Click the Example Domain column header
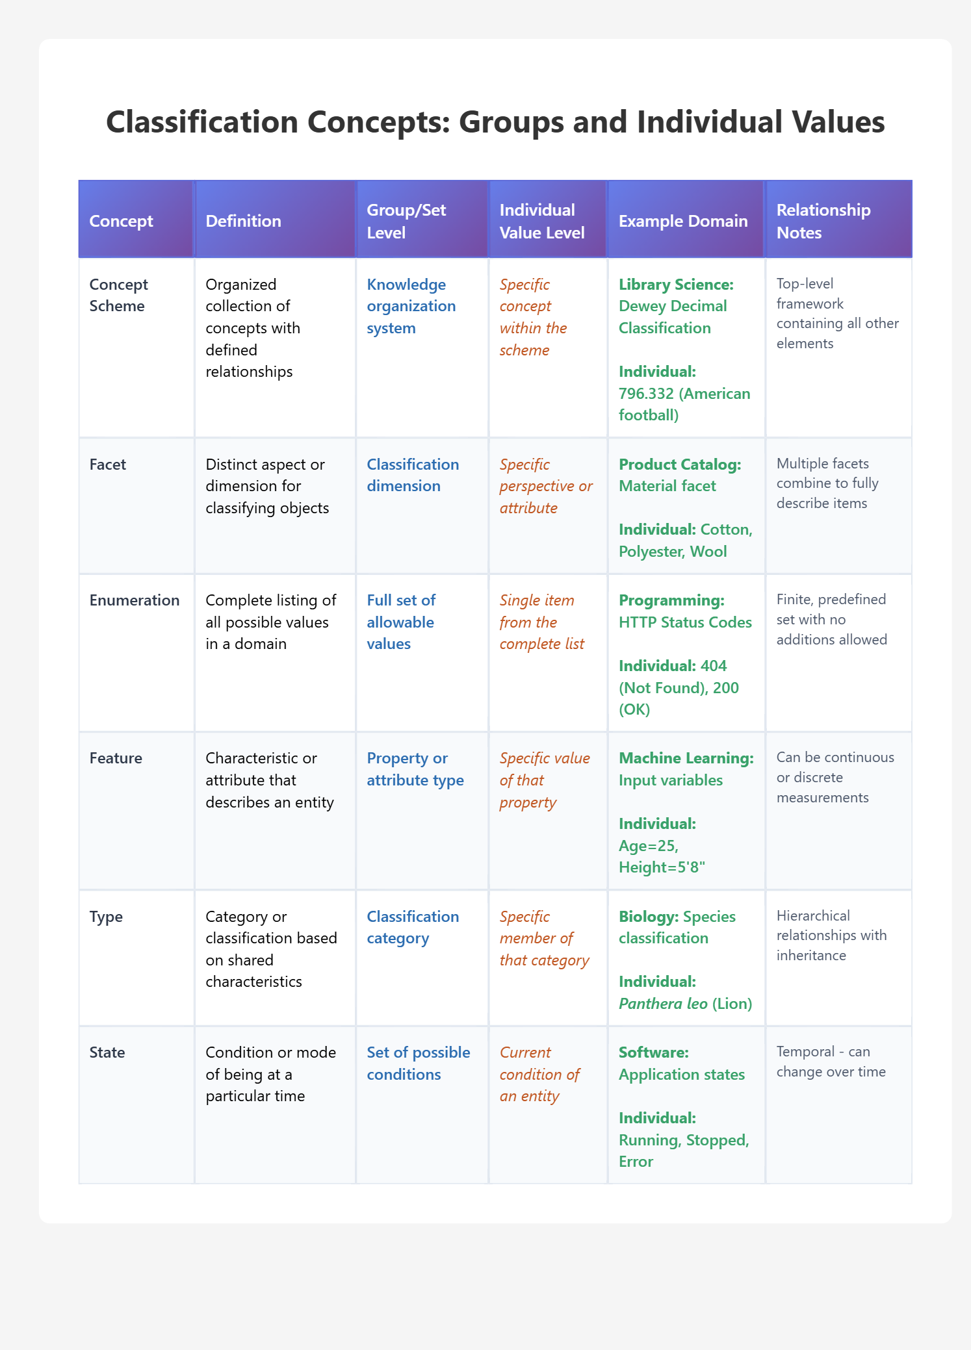Viewport: 971px width, 1350px height. [682, 221]
